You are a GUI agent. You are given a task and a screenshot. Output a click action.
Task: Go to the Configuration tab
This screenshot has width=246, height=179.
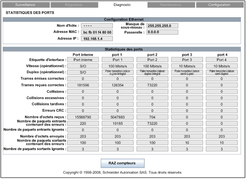click(220, 5)
